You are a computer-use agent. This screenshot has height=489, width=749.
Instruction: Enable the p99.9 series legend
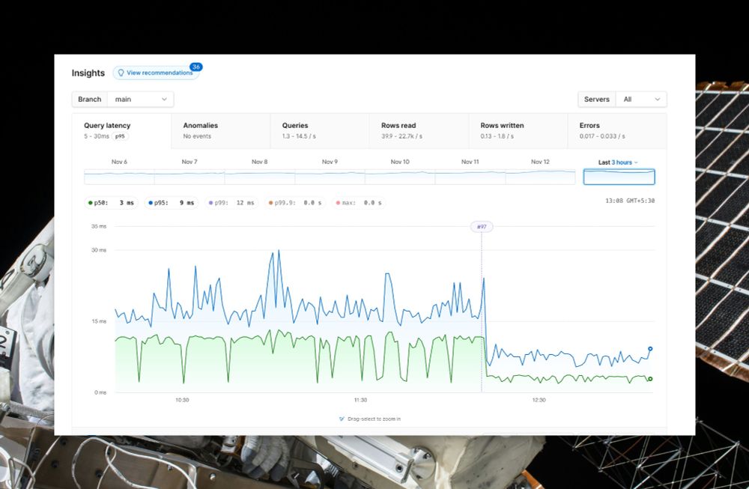294,203
